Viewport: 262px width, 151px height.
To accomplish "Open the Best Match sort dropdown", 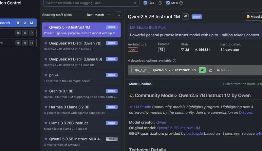I will (99, 15).
